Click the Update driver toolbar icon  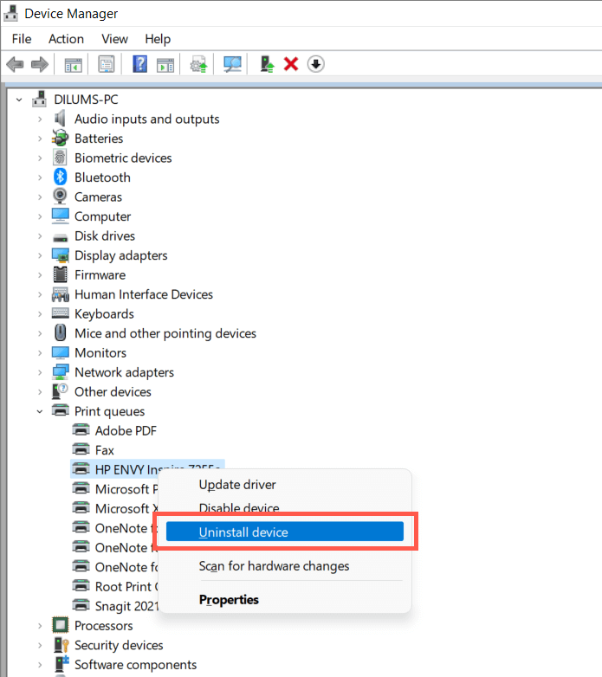tap(198, 65)
